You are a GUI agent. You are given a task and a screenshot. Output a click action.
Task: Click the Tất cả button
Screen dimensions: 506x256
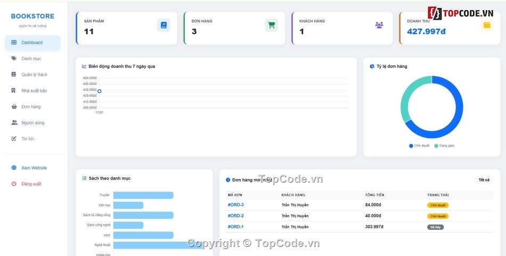tap(484, 180)
